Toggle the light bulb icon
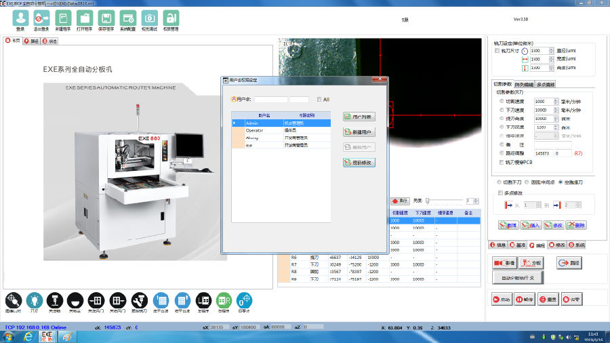The height and width of the screenshot is (343, 610). coord(34,300)
